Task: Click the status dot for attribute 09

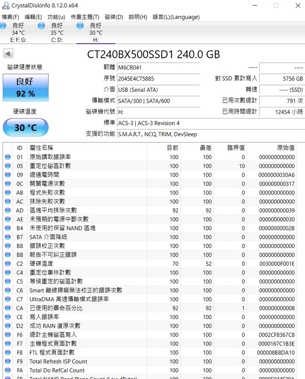Action: coord(8,175)
